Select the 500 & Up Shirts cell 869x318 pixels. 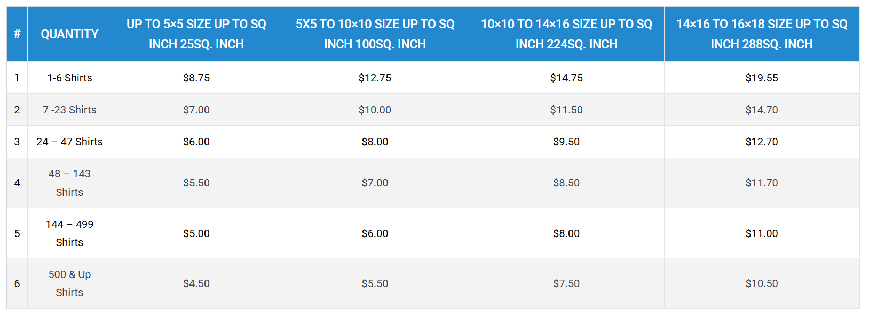[69, 283]
